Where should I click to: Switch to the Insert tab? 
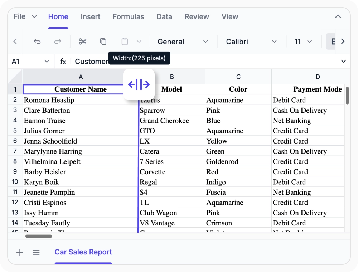(x=91, y=16)
